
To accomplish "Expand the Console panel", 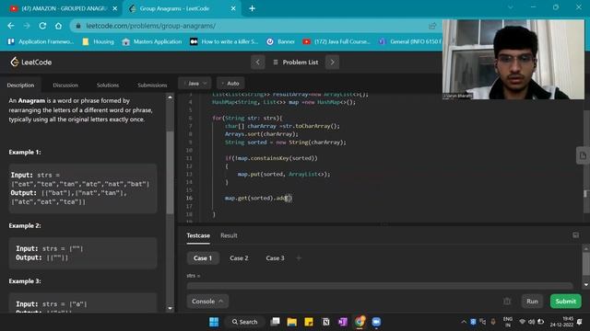I will [207, 302].
